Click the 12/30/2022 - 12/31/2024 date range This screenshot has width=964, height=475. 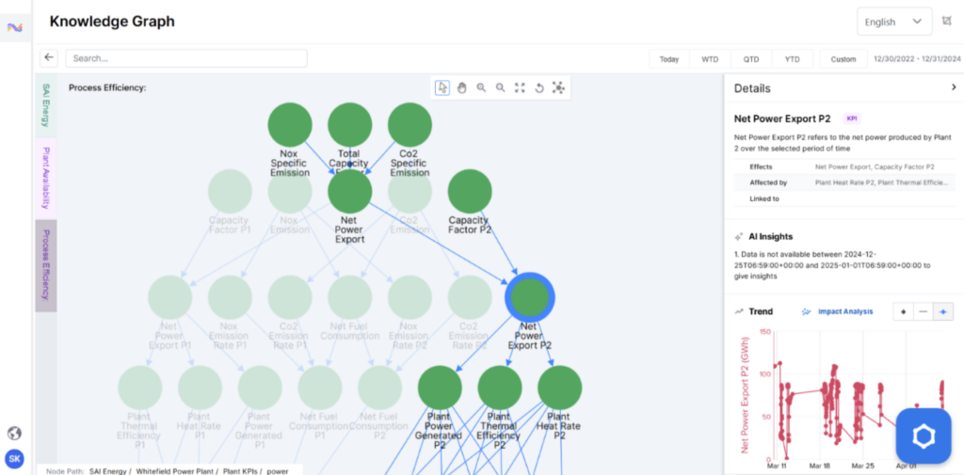pyautogui.click(x=917, y=59)
